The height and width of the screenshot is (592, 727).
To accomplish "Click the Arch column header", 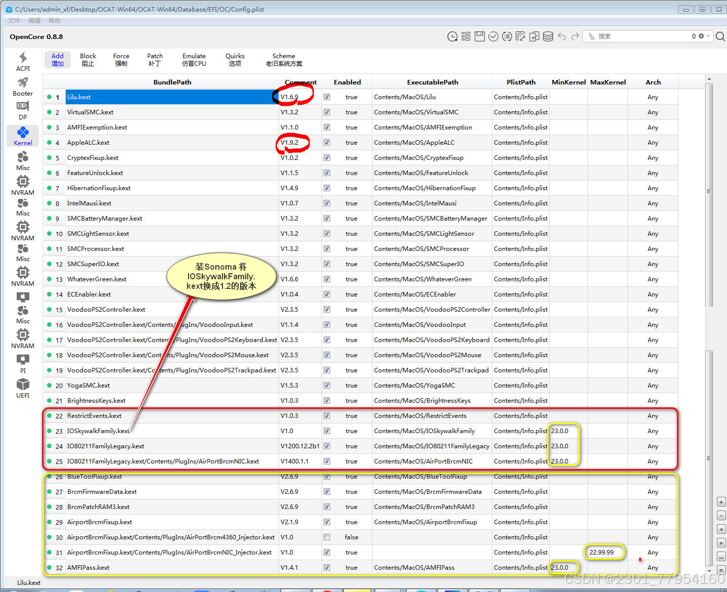I will (653, 82).
